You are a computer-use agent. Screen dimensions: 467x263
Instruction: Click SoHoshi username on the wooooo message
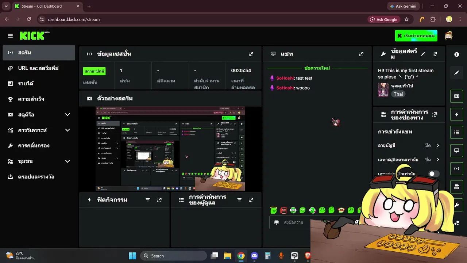[x=285, y=88]
